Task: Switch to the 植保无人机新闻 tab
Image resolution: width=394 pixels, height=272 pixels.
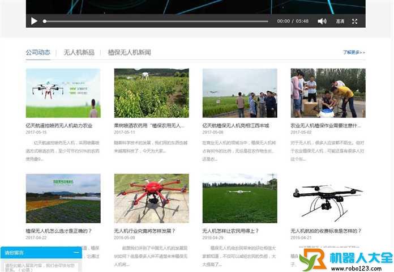Action: 130,52
